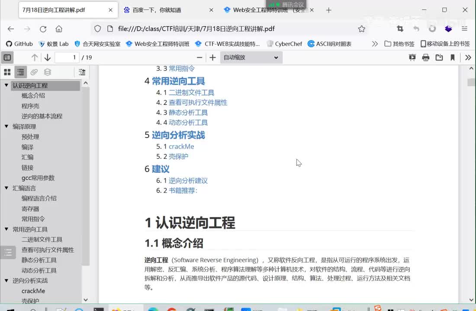This screenshot has width=476, height=311.
Task: Open the 逆向分析实战 heading link
Action: (x=178, y=135)
